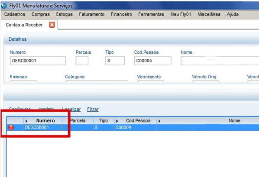Click the Vencto.Orig. field label
Screen dimensions: 259x177
pyautogui.click(x=205, y=77)
